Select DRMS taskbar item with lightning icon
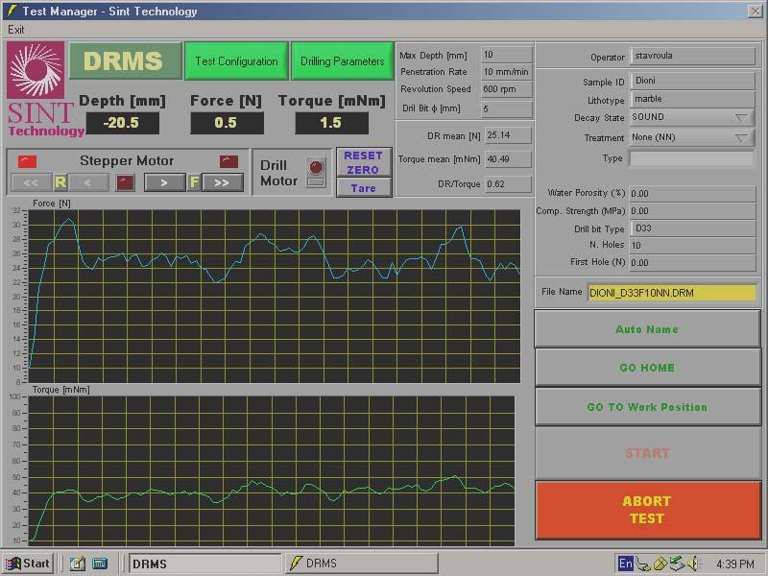This screenshot has height=576, width=768. point(362,564)
